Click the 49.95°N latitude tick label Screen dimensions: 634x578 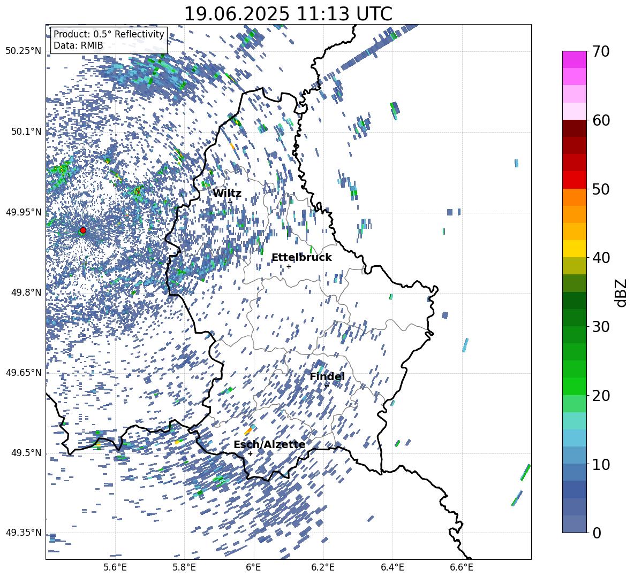[24, 212]
